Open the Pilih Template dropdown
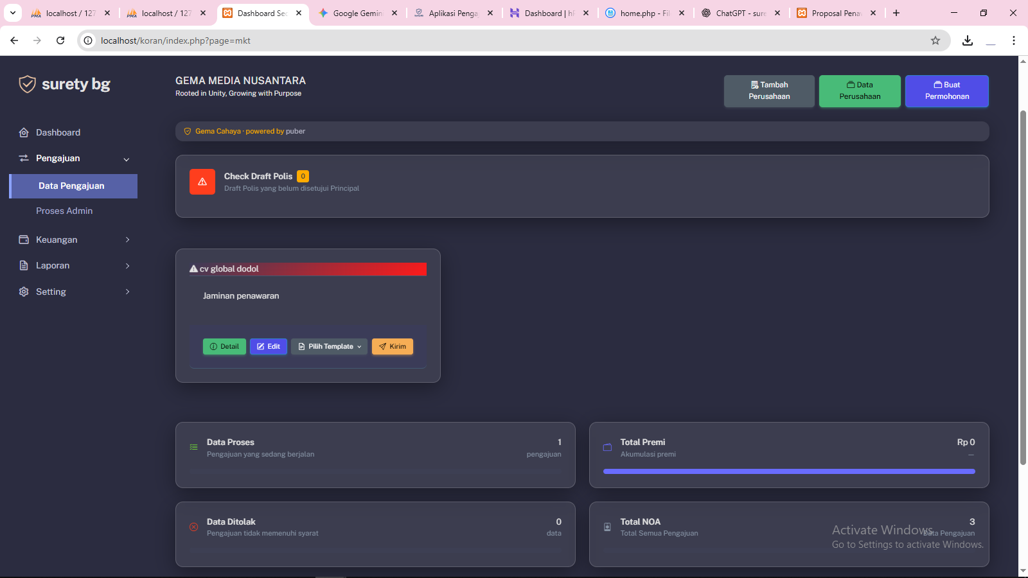 [329, 347]
